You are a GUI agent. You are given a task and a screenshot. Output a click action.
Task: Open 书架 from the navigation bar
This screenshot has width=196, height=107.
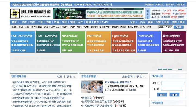click(x=48, y=22)
